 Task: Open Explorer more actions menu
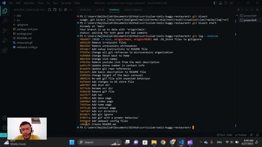coord(71,10)
